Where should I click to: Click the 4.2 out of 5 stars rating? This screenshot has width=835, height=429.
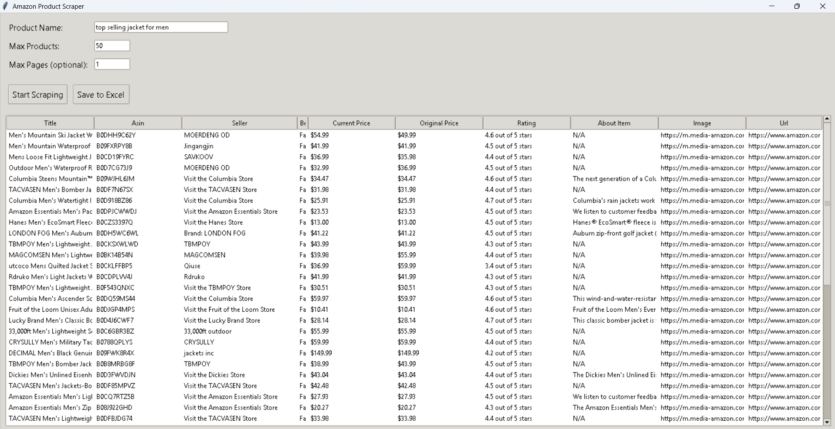(x=508, y=353)
